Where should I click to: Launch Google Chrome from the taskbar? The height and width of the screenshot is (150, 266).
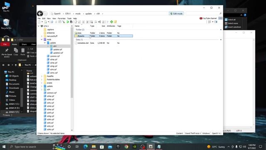click(x=126, y=147)
